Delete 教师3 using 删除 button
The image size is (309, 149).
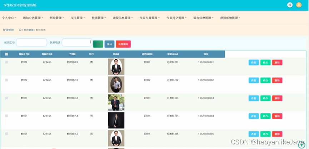click(x=277, y=98)
